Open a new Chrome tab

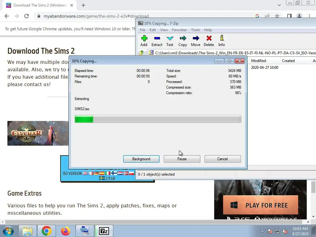[83, 6]
